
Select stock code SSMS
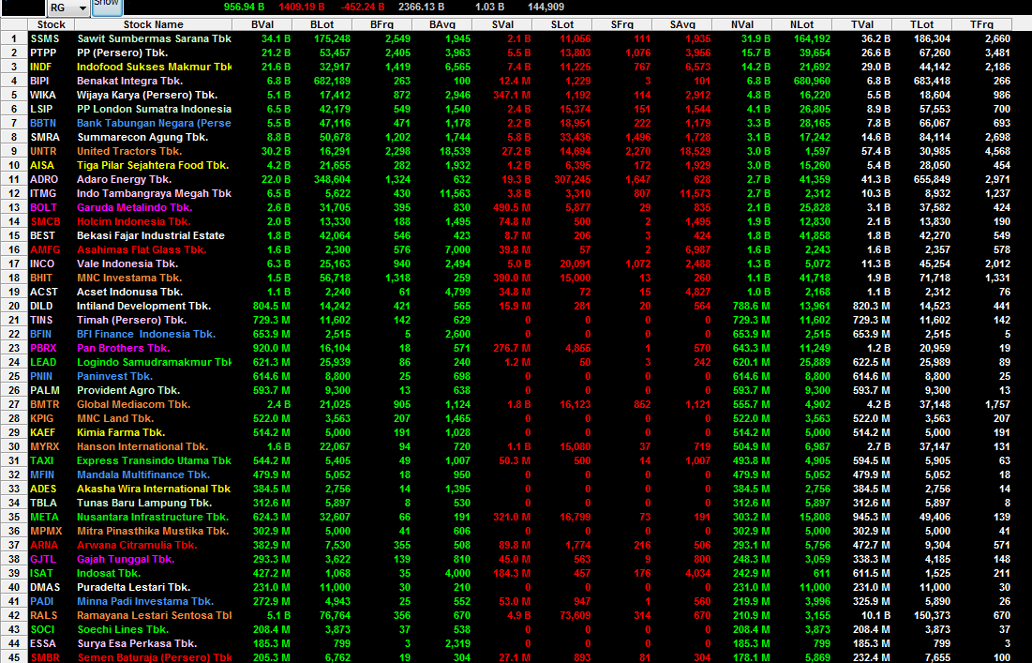point(45,38)
